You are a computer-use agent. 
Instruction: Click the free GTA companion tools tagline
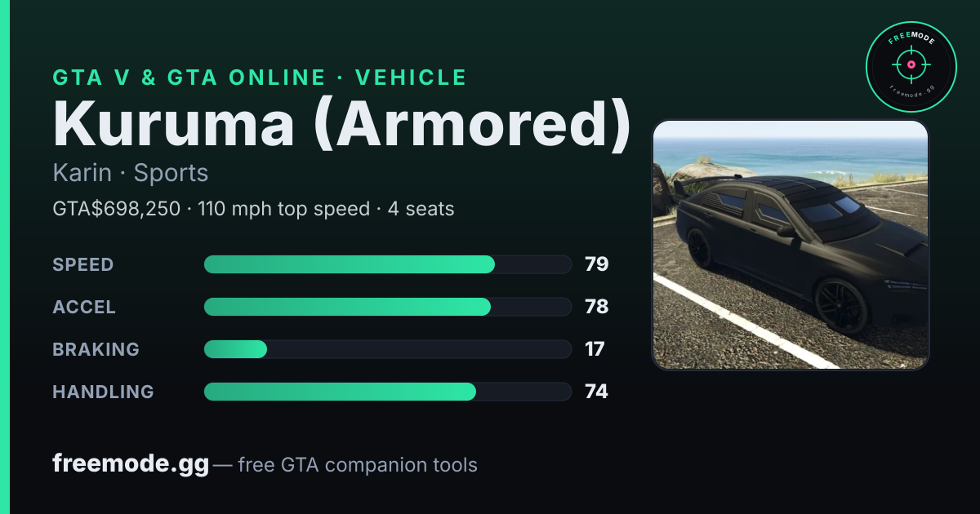click(x=358, y=465)
